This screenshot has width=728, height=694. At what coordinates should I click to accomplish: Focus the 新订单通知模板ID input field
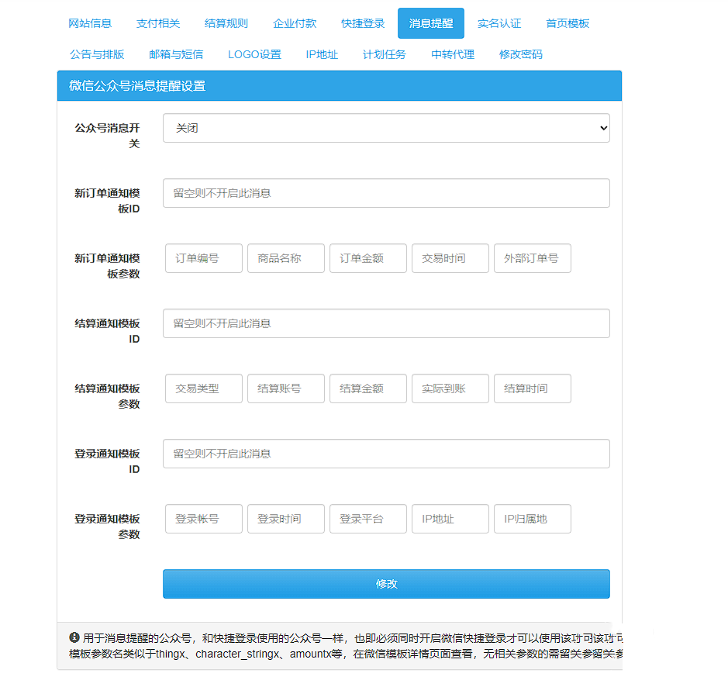386,193
